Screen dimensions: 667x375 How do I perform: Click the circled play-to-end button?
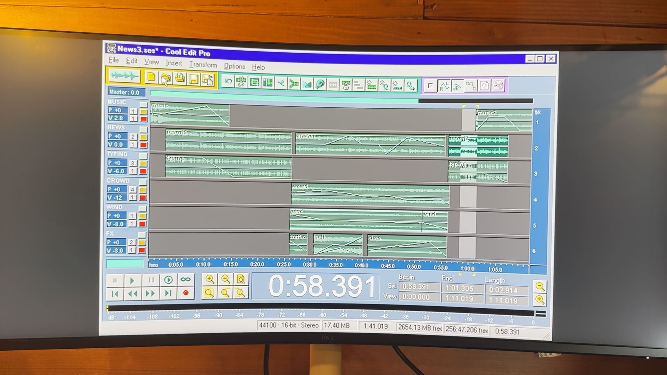click(168, 280)
